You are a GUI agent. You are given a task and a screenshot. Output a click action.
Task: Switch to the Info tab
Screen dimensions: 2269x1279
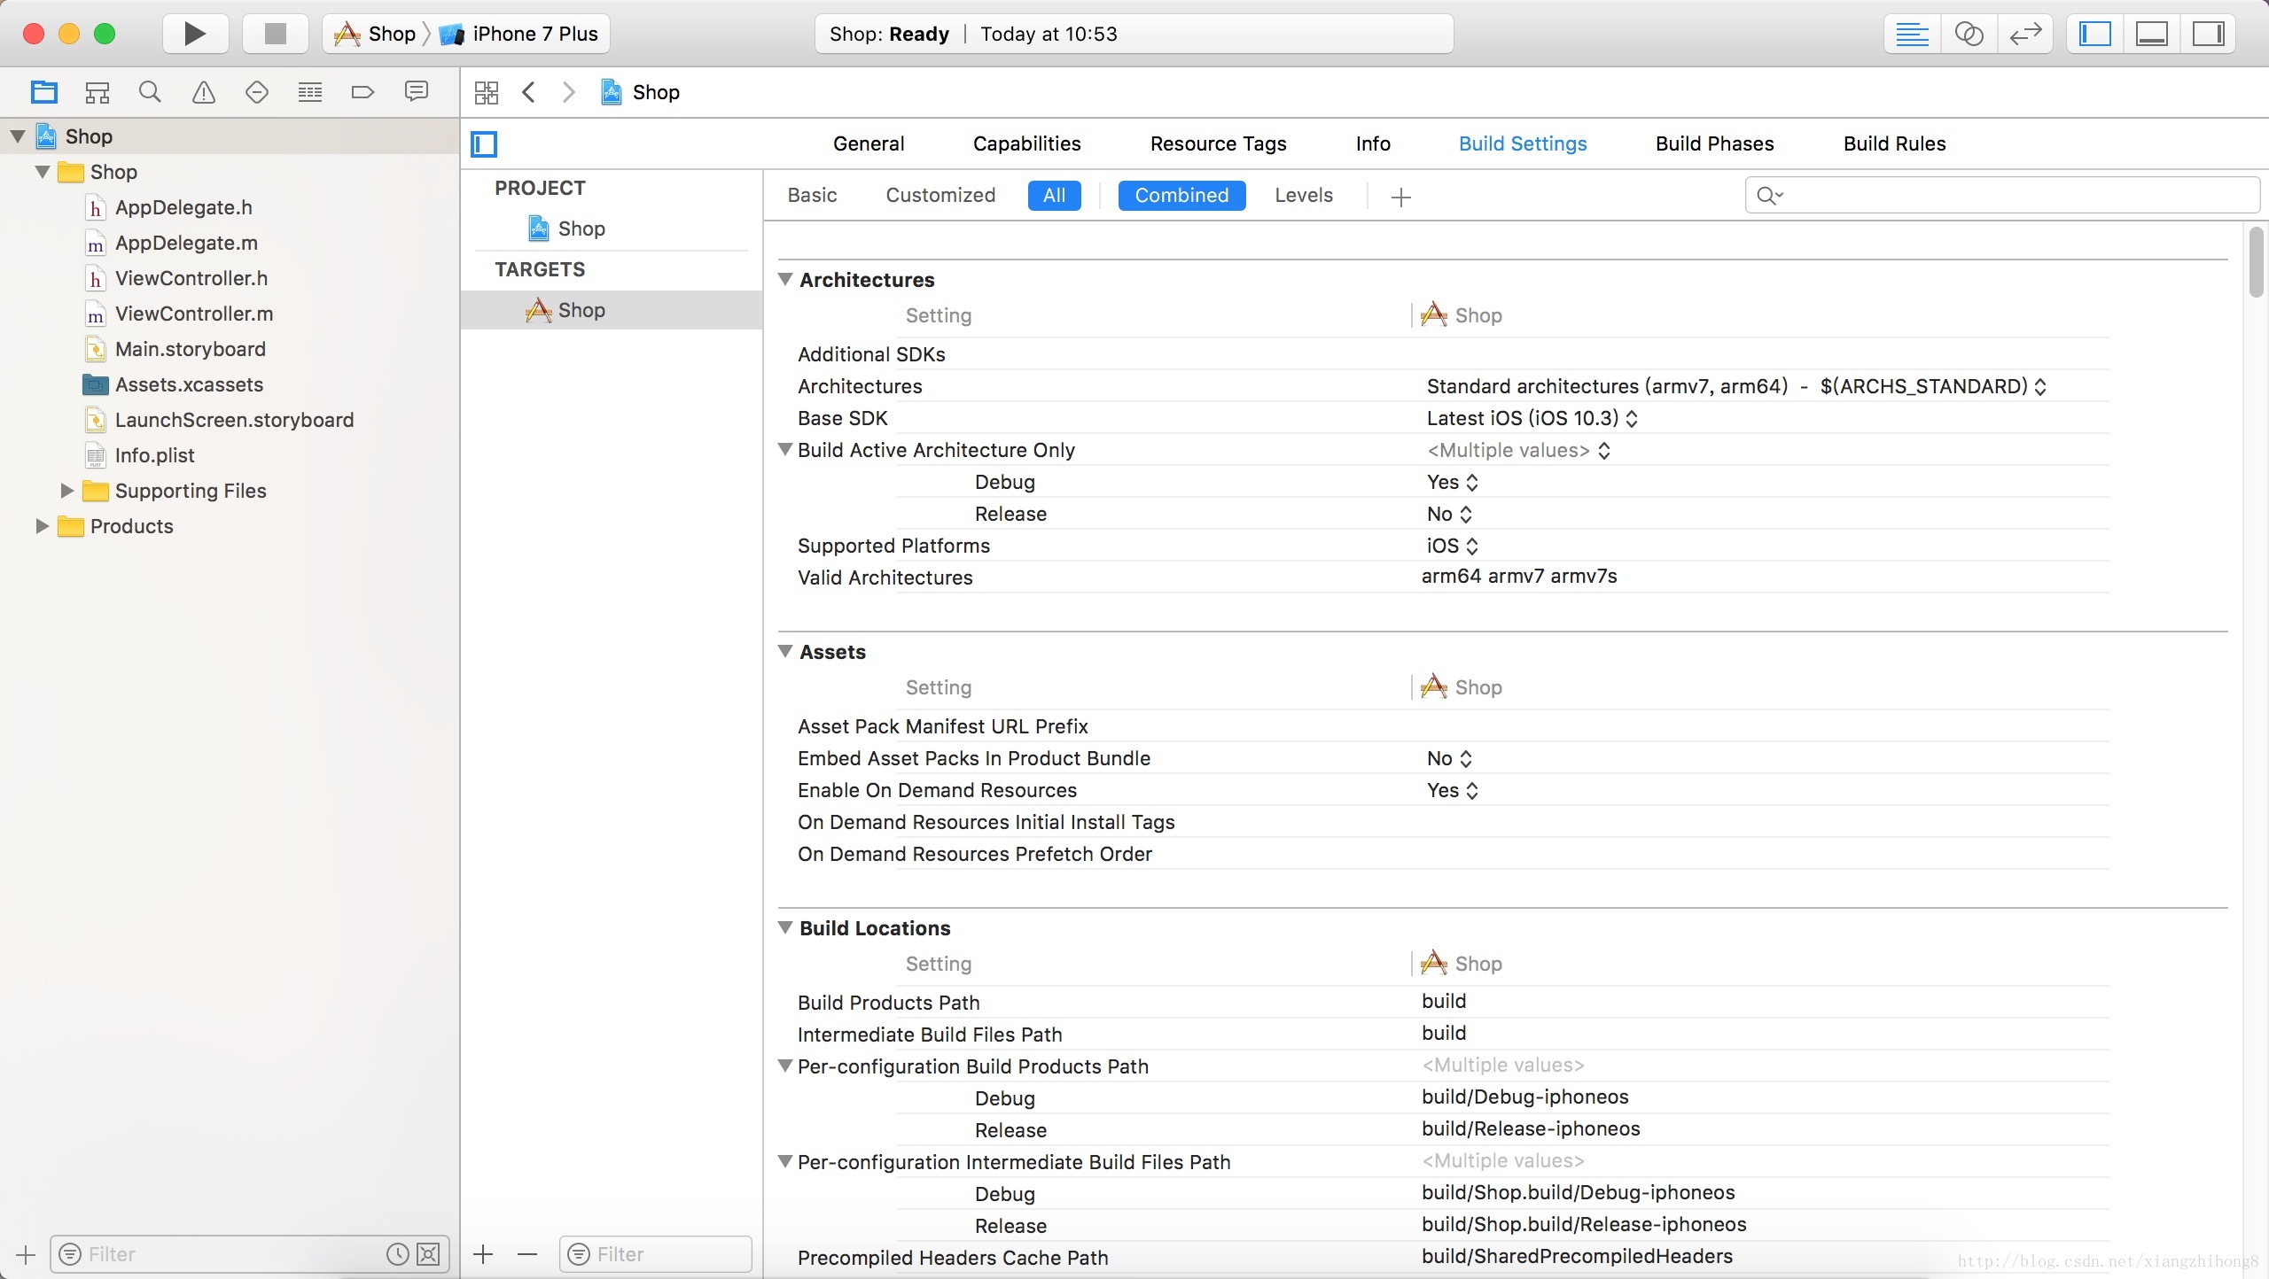(1373, 143)
